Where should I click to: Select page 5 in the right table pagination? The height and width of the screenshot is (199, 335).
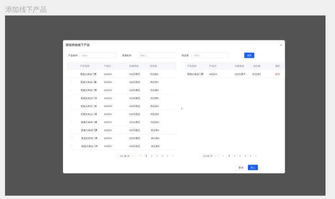[250, 156]
